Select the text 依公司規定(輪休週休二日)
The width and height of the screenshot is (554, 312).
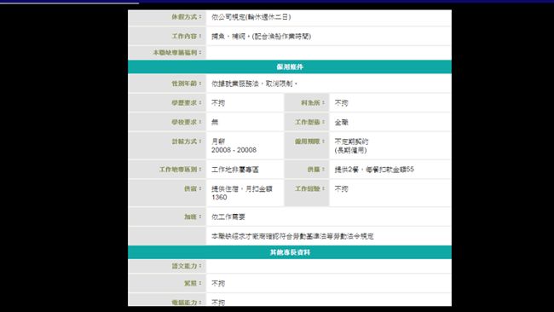click(x=251, y=17)
